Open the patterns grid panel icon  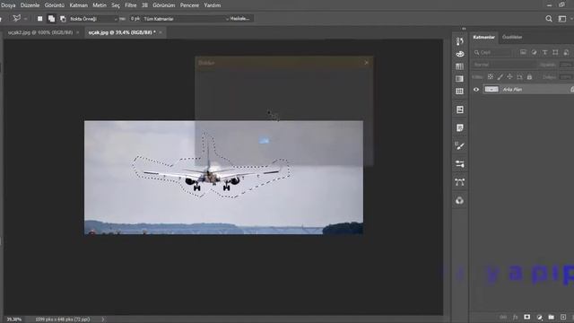coord(460,92)
